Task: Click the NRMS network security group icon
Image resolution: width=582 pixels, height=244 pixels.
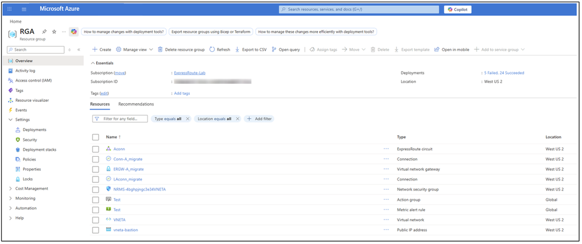Action: (108, 189)
